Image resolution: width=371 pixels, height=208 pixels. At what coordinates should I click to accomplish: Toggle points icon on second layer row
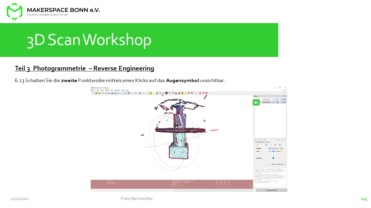[x=275, y=102]
